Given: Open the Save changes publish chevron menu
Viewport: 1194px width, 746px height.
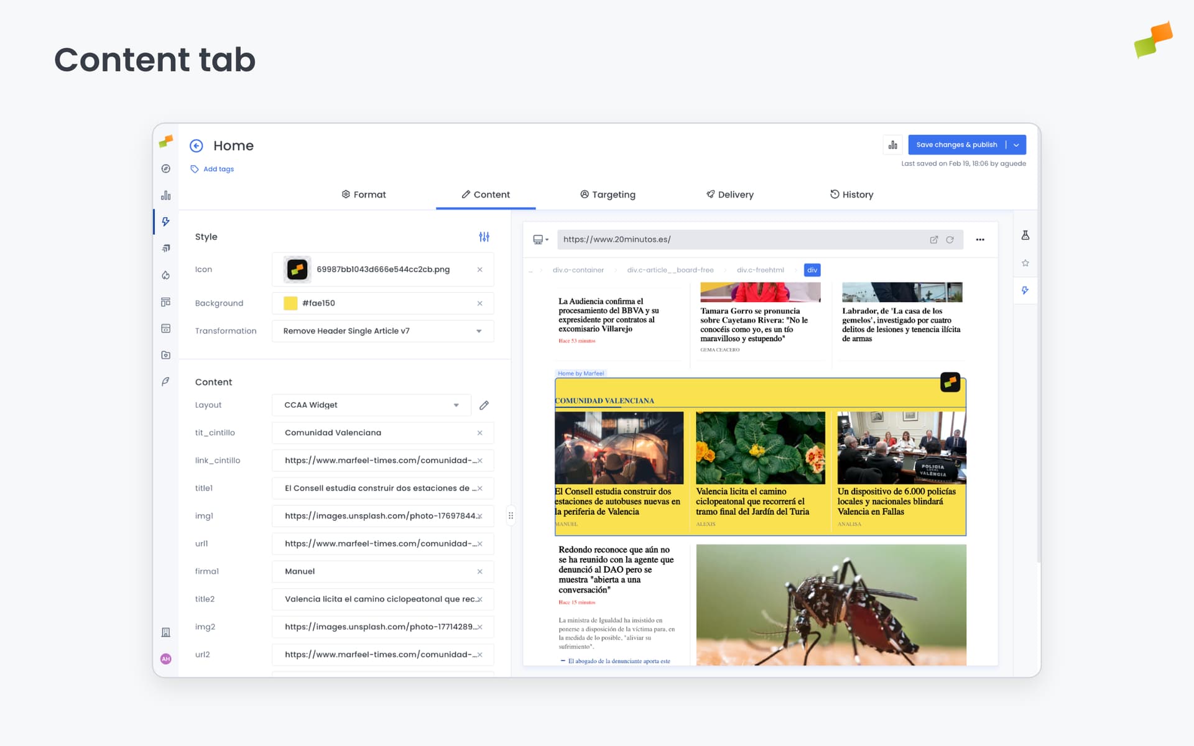Looking at the screenshot, I should tap(1016, 144).
